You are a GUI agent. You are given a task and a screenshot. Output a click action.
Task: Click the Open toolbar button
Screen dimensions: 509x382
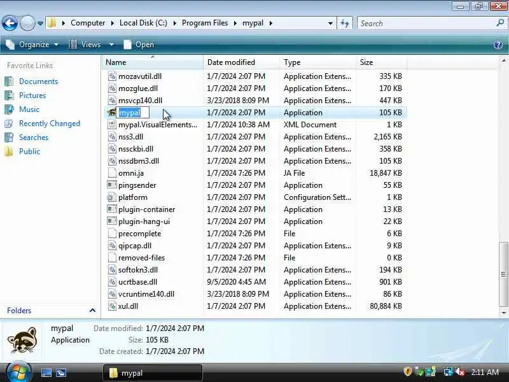point(139,45)
